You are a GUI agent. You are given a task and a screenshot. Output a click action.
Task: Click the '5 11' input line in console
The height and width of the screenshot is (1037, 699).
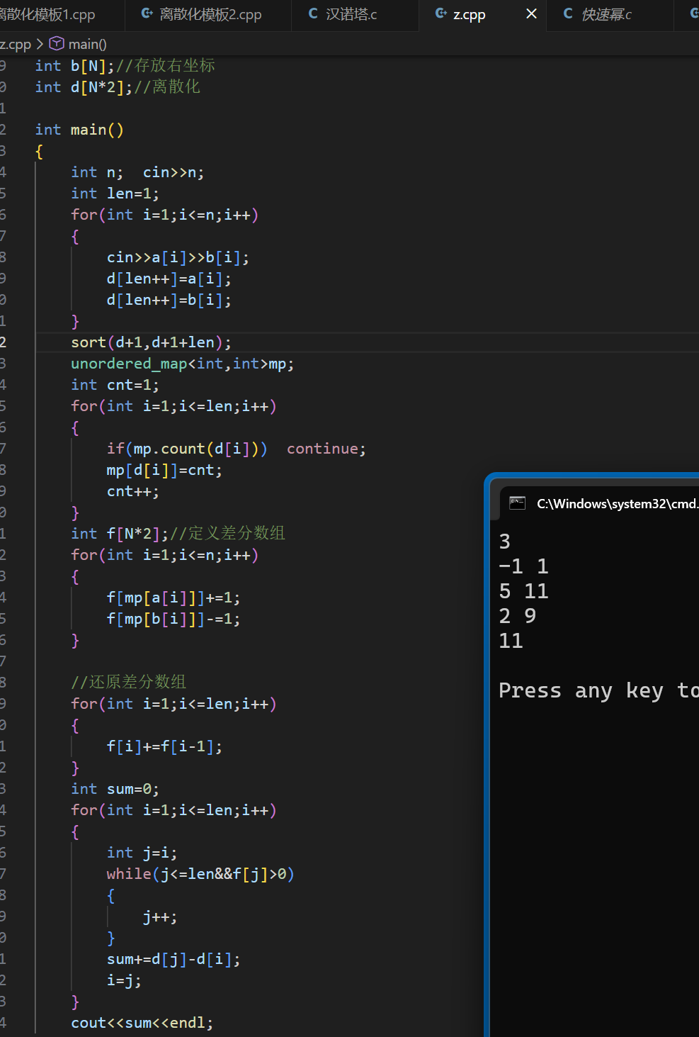523,591
